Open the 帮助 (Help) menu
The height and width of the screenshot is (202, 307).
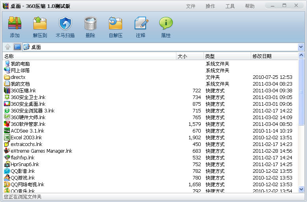(x=250, y=6)
